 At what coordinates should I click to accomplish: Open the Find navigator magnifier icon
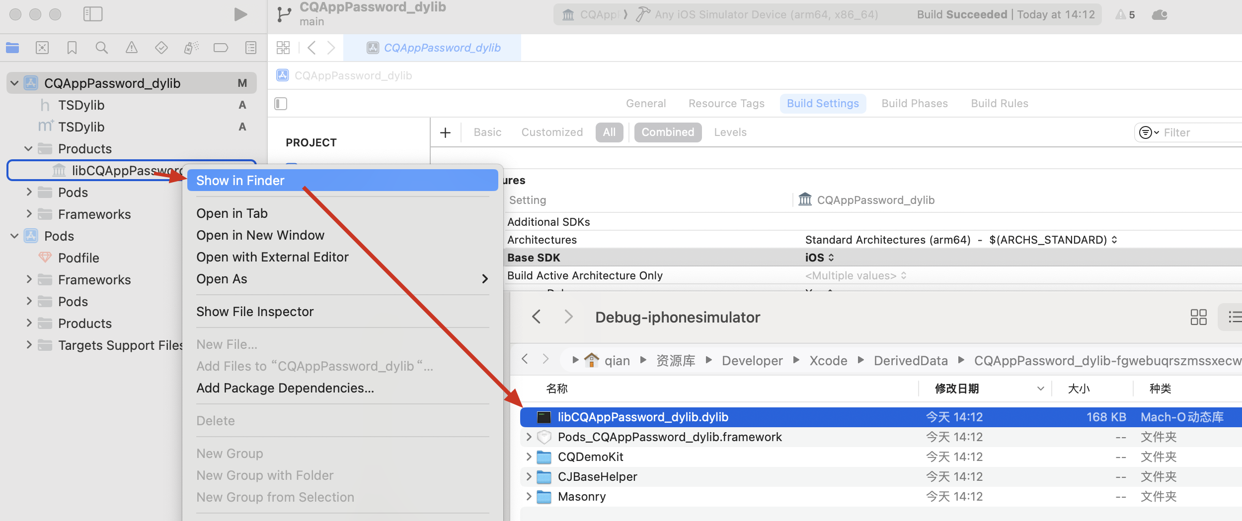pos(101,48)
